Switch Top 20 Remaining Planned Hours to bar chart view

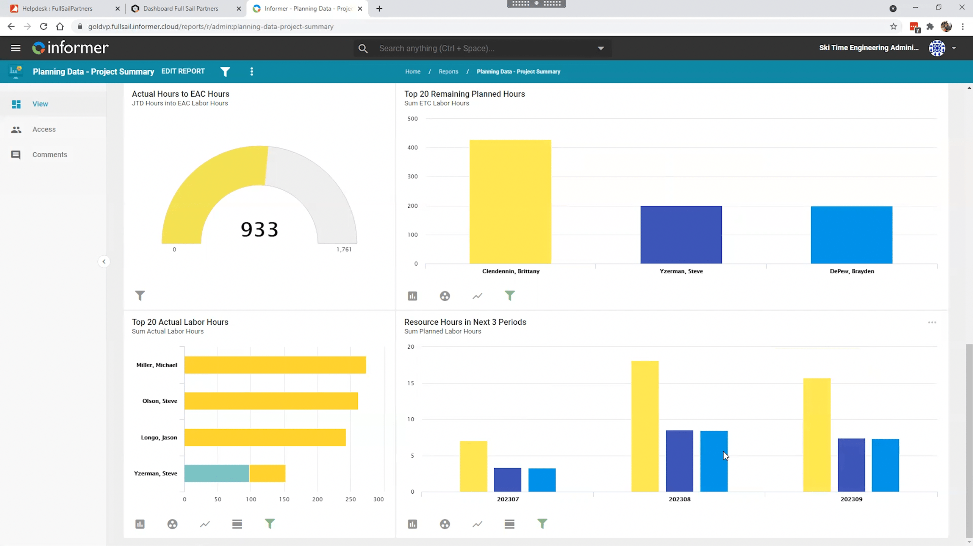point(412,296)
